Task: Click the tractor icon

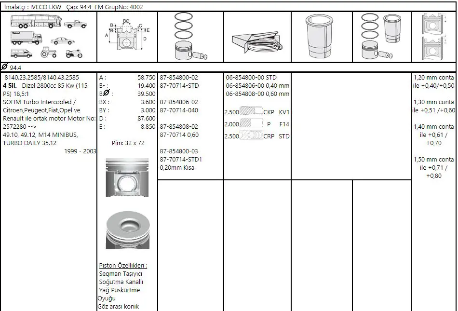Action: tap(48, 53)
